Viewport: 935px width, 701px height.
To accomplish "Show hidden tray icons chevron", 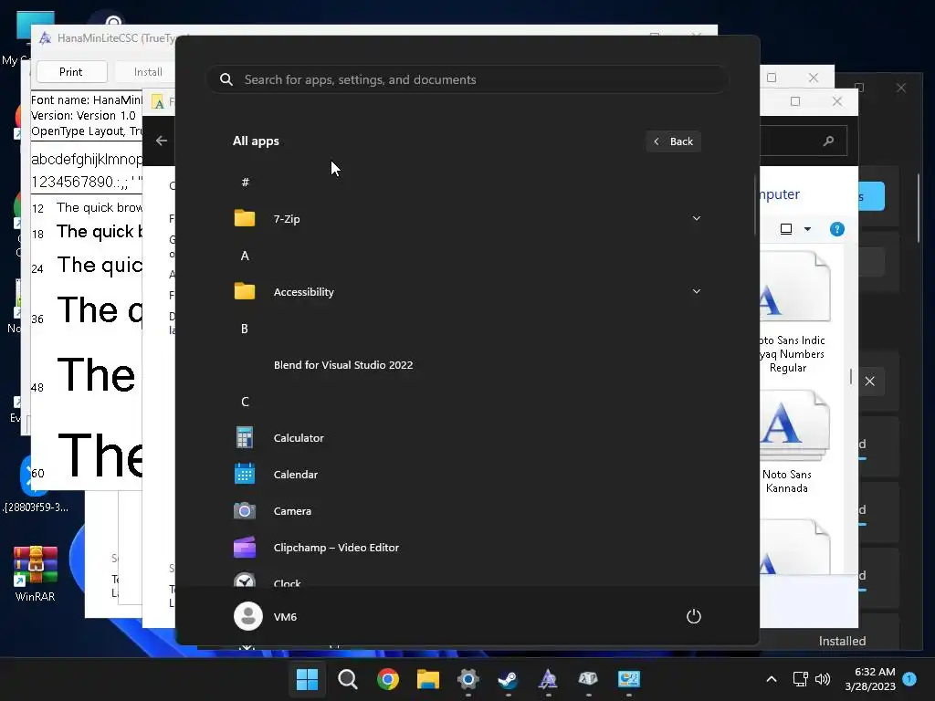I will coord(771,679).
